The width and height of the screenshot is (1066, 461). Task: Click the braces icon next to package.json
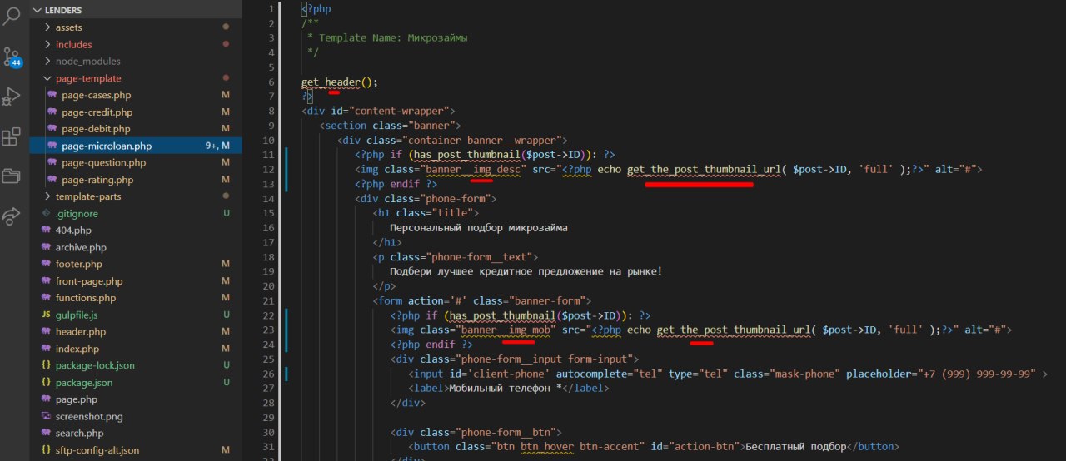pyautogui.click(x=47, y=383)
